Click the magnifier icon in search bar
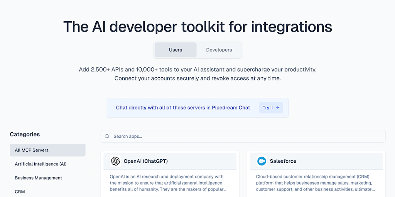395x197 pixels. tap(107, 137)
